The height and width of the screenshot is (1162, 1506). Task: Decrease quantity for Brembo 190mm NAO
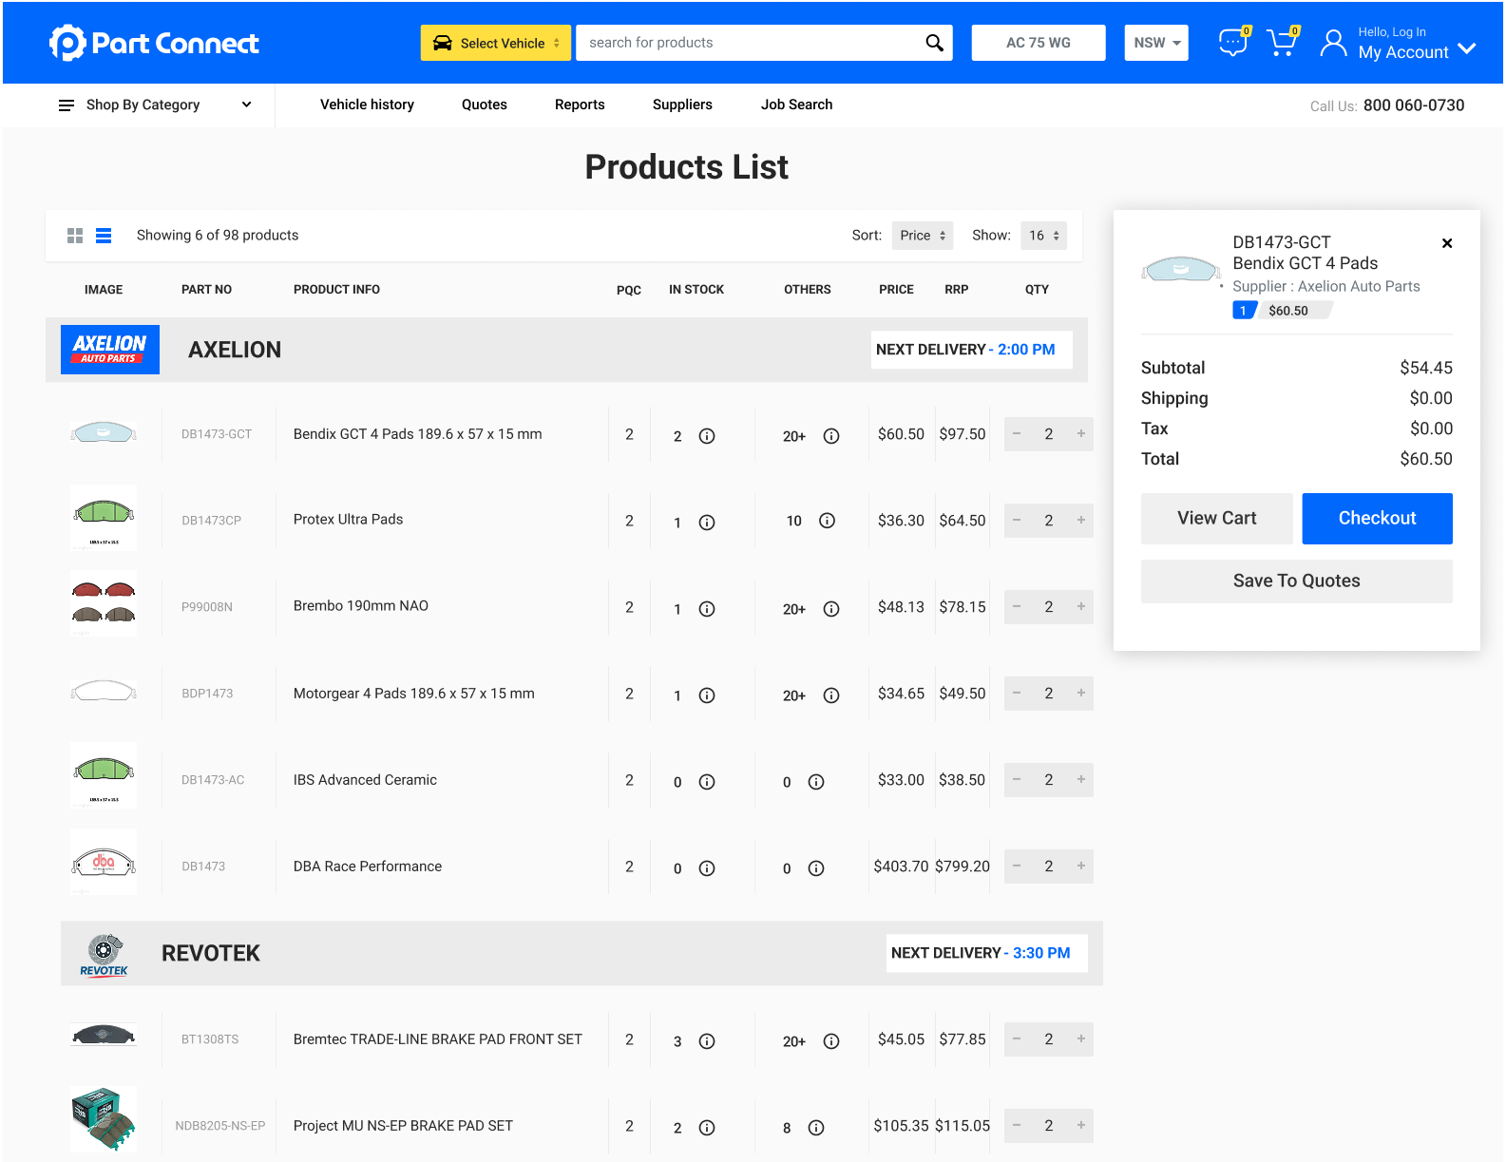click(x=1017, y=607)
